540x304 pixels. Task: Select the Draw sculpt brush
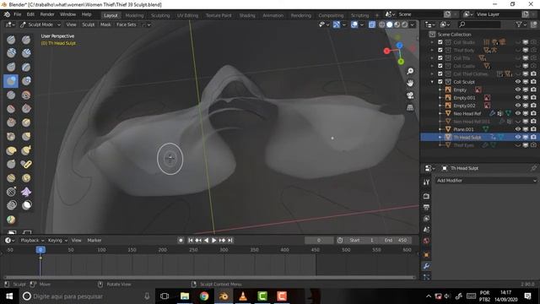(11, 40)
